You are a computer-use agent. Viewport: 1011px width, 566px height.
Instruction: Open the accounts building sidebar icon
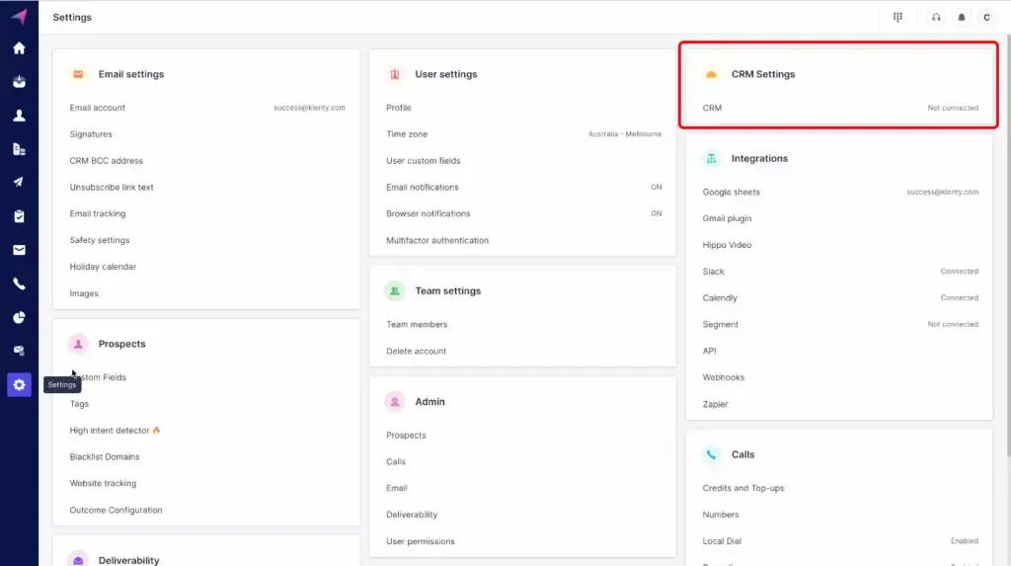[x=20, y=149]
